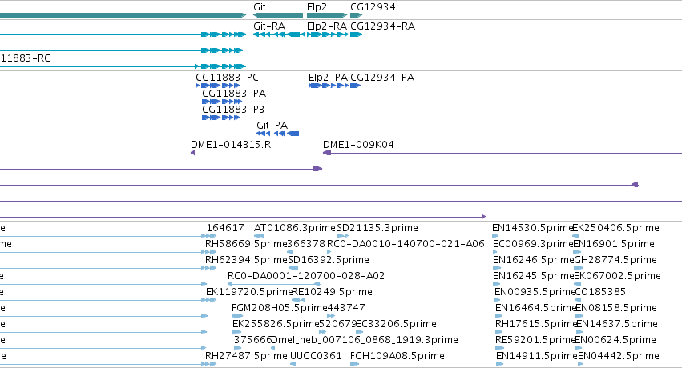Select the EN08158.5prime EST label

[x=616, y=308]
